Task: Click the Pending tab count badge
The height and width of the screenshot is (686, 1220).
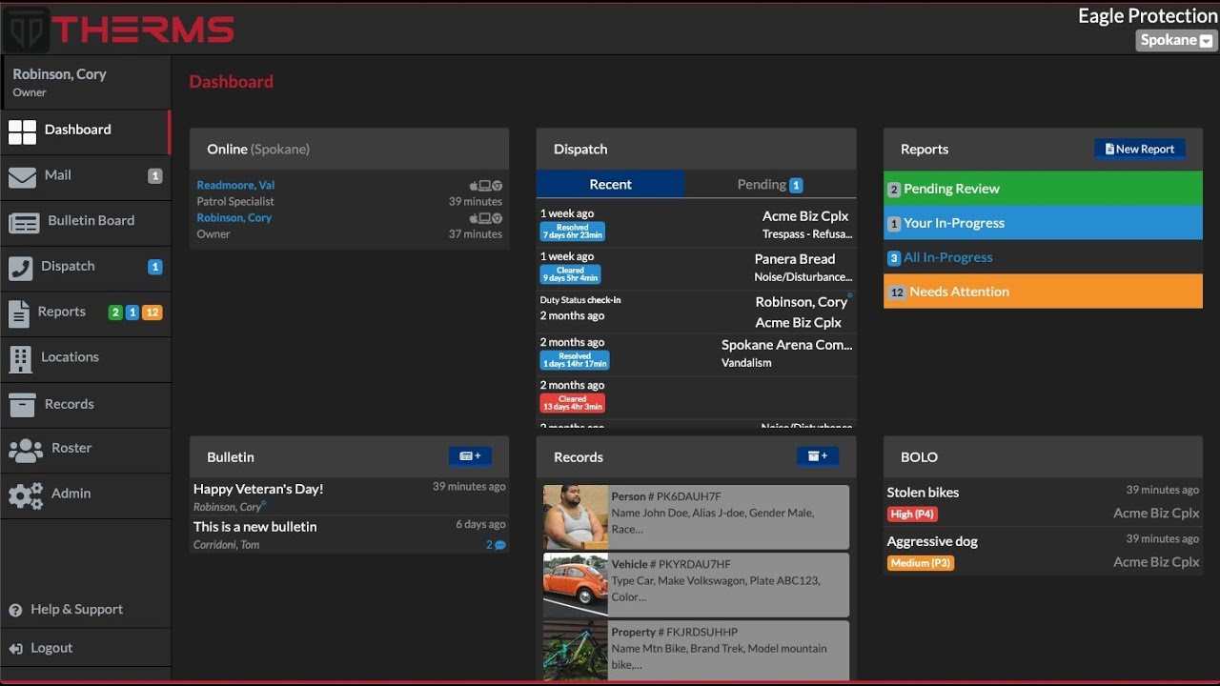Action: [796, 185]
